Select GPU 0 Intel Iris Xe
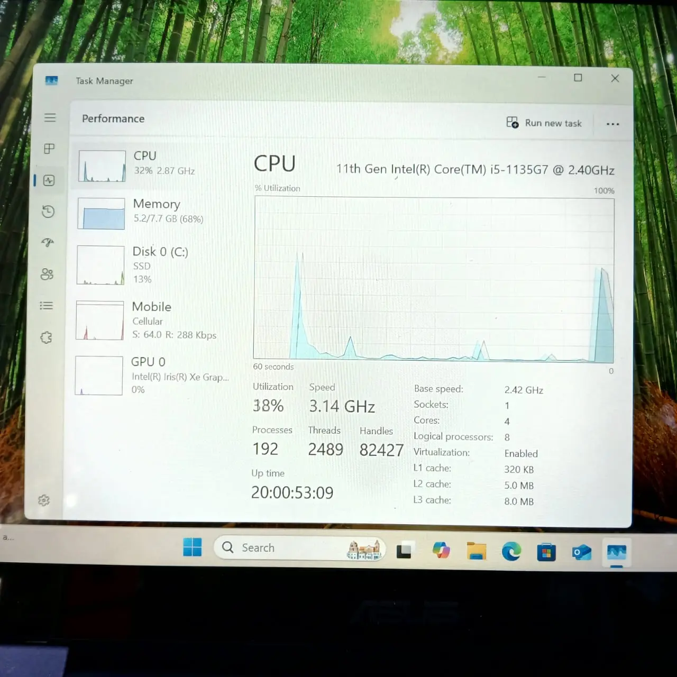Viewport: 677px width, 677px height. tap(152, 376)
